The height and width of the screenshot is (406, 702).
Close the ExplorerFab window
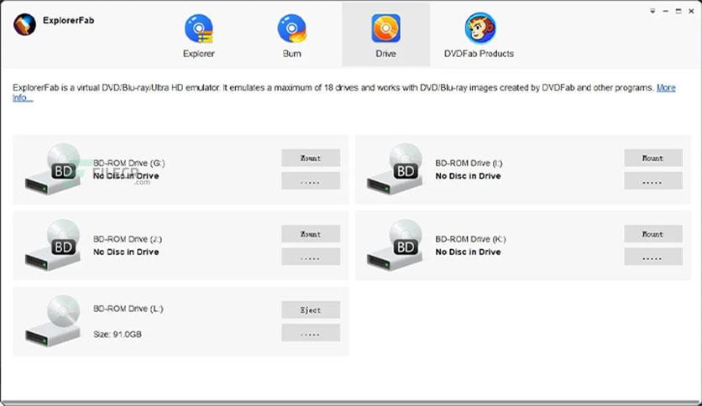point(691,11)
